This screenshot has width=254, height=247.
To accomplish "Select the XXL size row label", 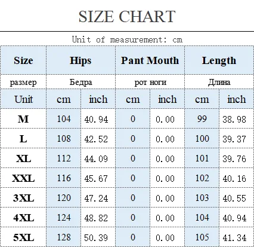I will click(23, 178).
